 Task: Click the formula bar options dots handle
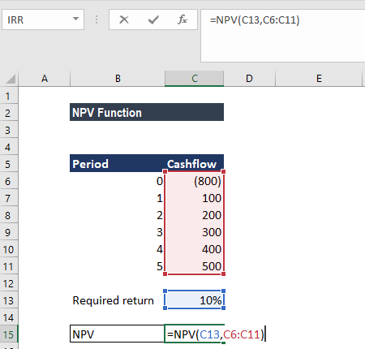tap(97, 19)
